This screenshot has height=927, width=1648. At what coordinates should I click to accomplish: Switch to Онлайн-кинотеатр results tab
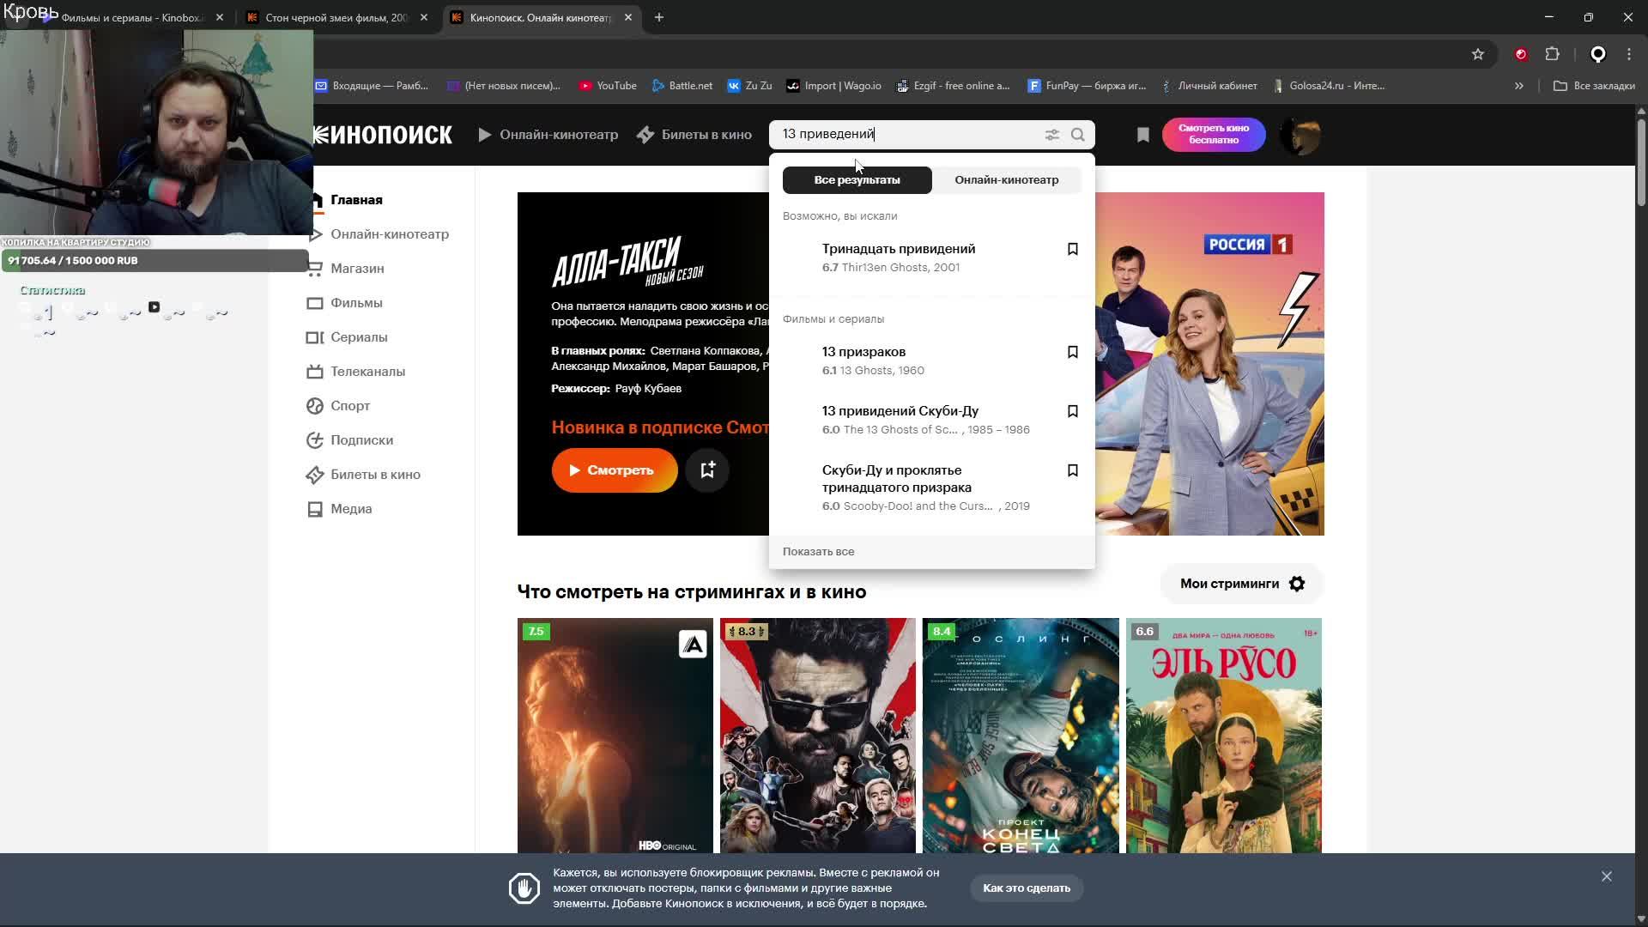point(1006,180)
